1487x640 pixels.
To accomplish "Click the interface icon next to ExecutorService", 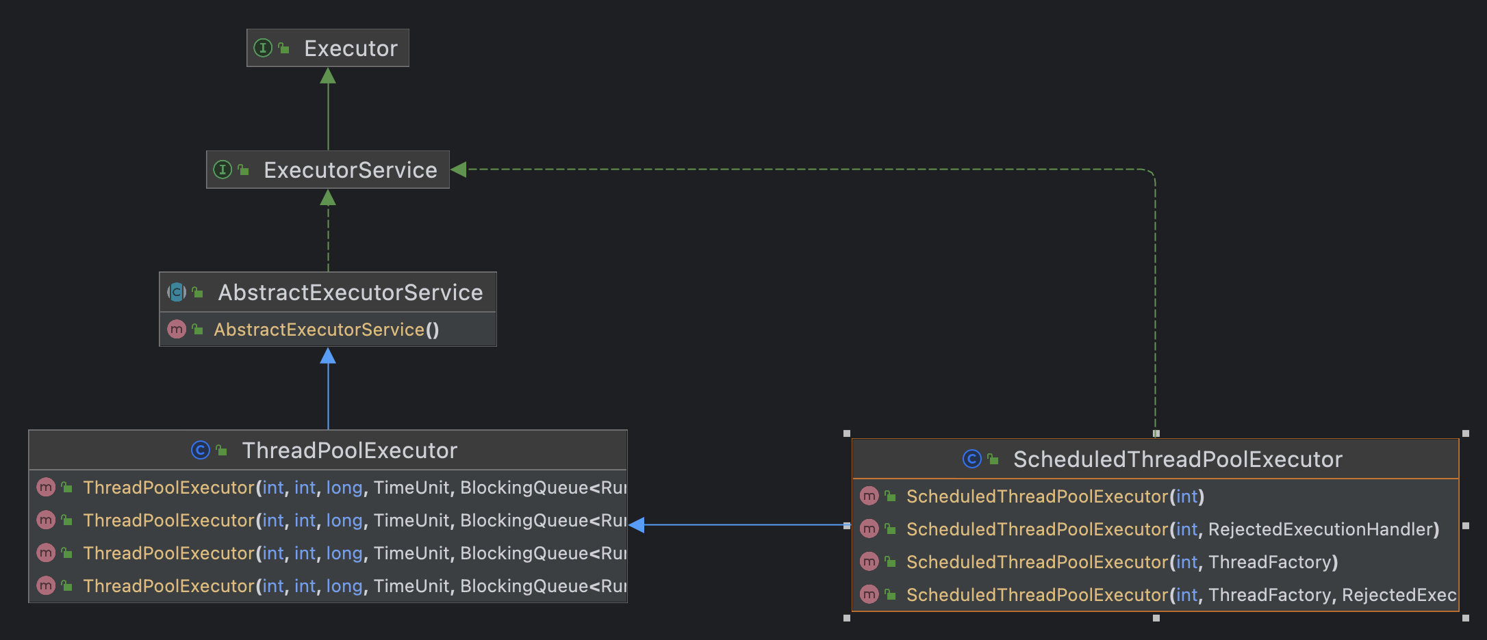I will point(223,170).
